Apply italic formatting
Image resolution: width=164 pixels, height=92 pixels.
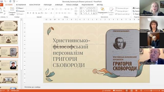(x=30, y=13)
